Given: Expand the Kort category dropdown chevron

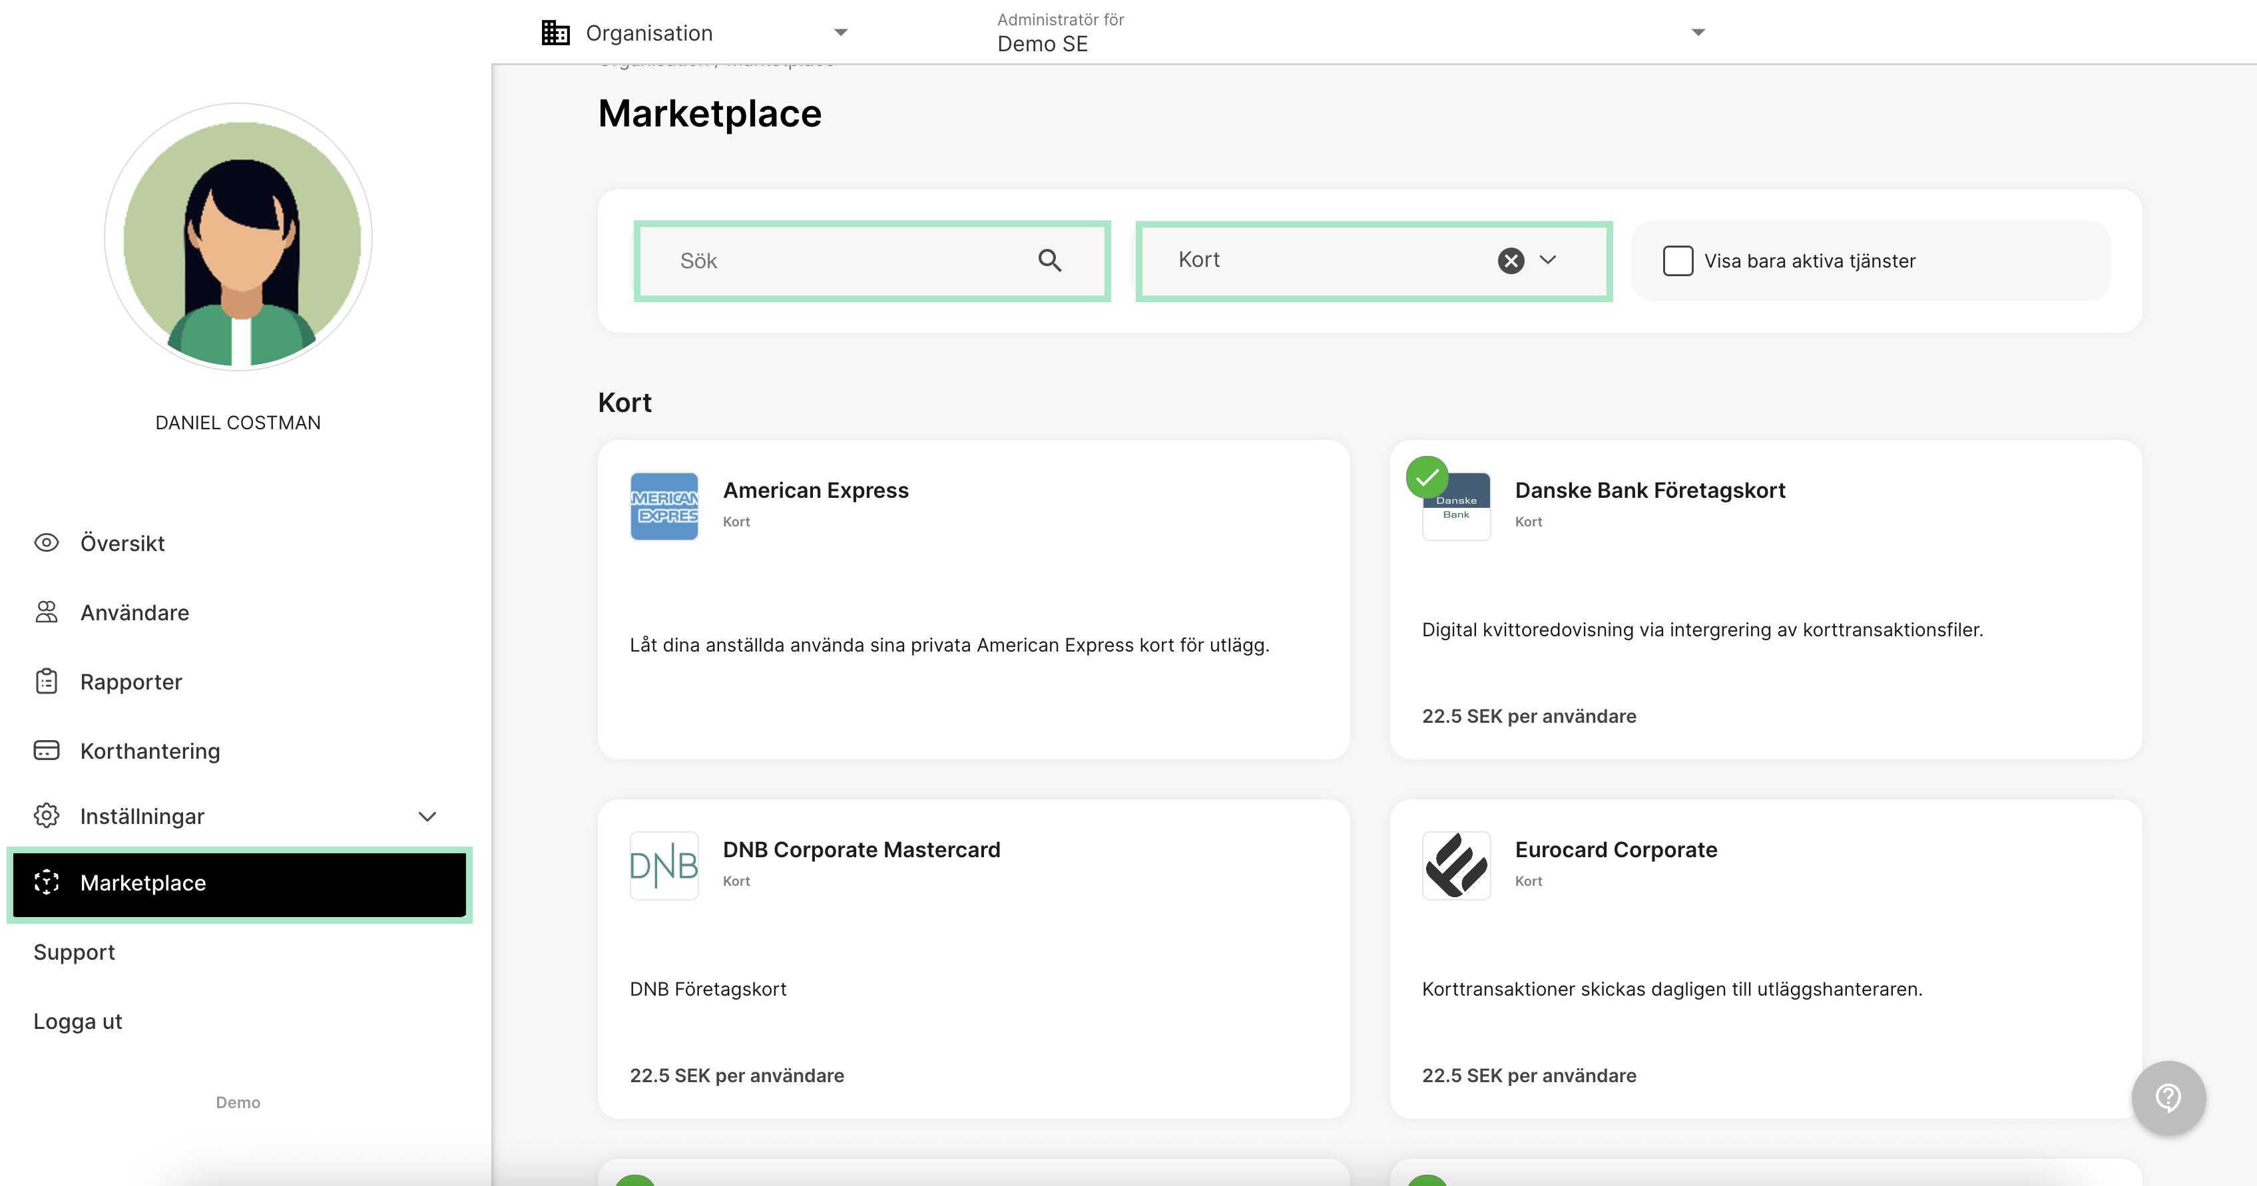Looking at the screenshot, I should tap(1548, 260).
